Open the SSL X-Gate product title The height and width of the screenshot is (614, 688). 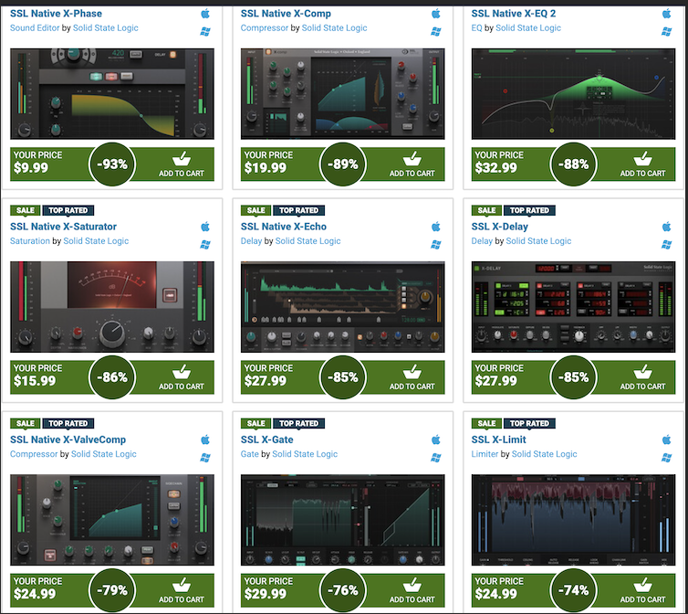266,439
